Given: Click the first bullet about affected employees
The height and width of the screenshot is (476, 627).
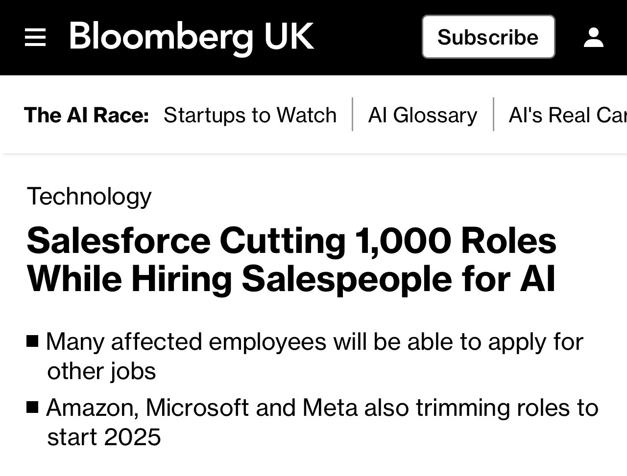Looking at the screenshot, I should click(x=313, y=356).
